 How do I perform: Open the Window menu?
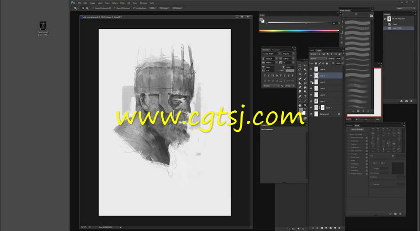click(x=143, y=3)
